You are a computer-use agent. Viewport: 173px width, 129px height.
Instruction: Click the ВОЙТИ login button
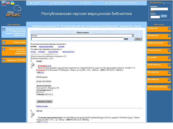[164, 16]
